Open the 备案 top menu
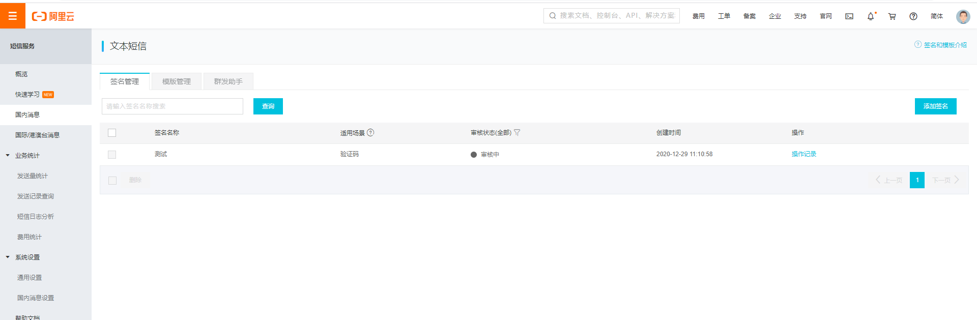This screenshot has width=977, height=320. click(x=750, y=16)
